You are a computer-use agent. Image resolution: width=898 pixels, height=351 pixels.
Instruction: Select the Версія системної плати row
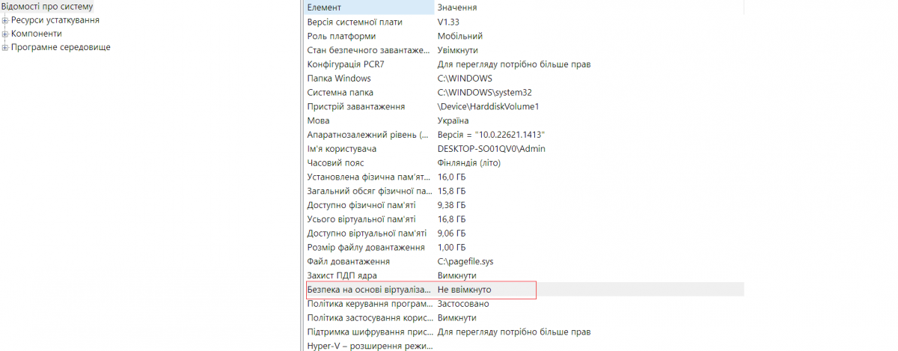tap(365, 22)
